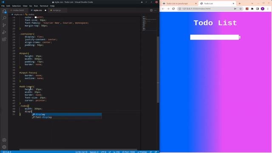Open the red extension icon in Chrome toolbar

[x=247, y=8]
